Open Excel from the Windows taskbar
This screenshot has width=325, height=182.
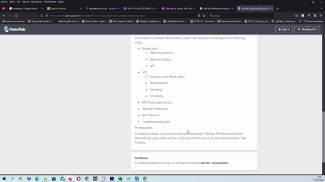pyautogui.click(x=120, y=178)
